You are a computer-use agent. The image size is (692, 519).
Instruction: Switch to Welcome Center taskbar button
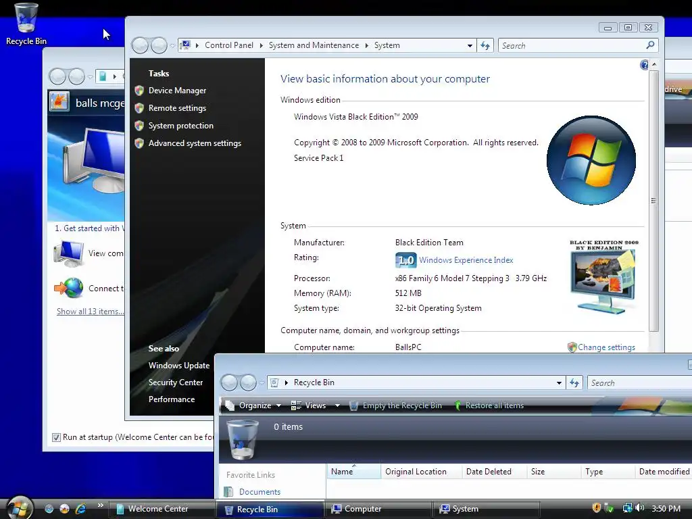tap(162, 509)
